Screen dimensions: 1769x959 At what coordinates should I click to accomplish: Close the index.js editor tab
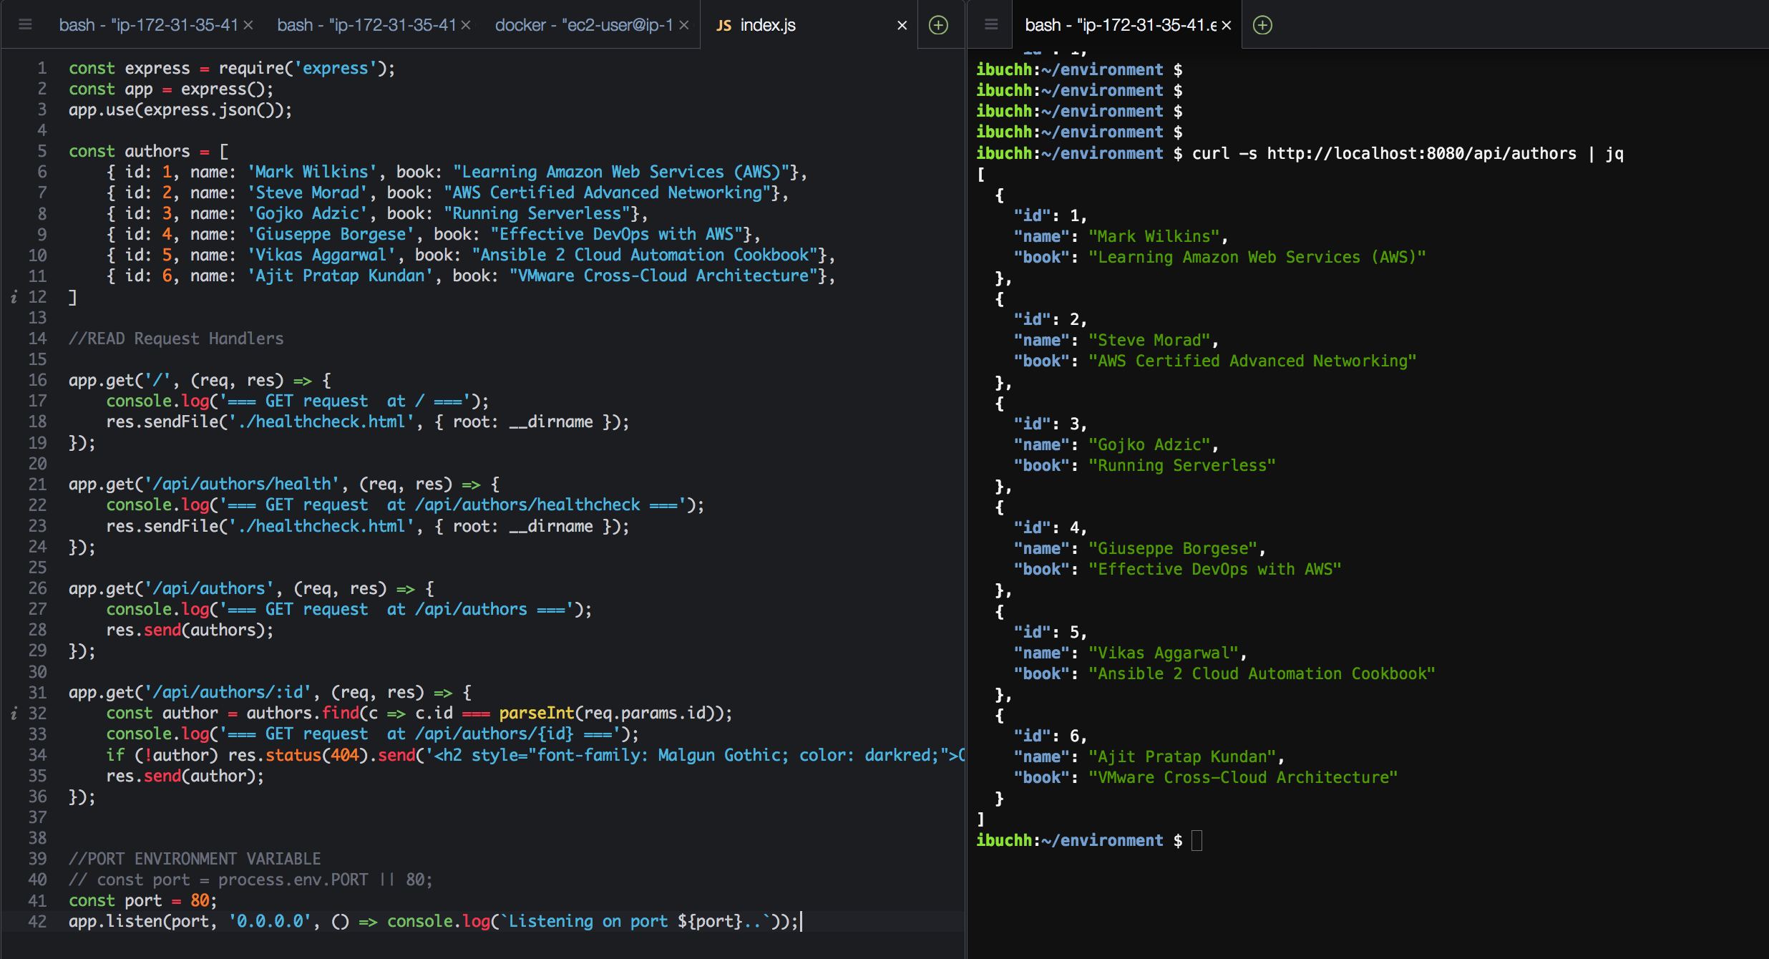point(902,25)
